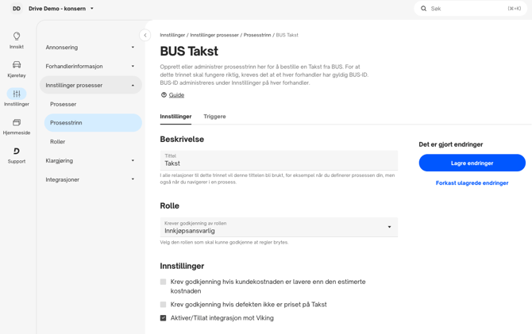Collapse the sidebar with the chevron button
The image size is (532, 334).
[x=145, y=35]
